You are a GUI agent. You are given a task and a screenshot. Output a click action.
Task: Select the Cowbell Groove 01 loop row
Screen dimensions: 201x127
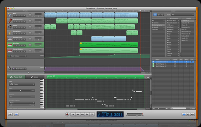[x=173, y=62]
